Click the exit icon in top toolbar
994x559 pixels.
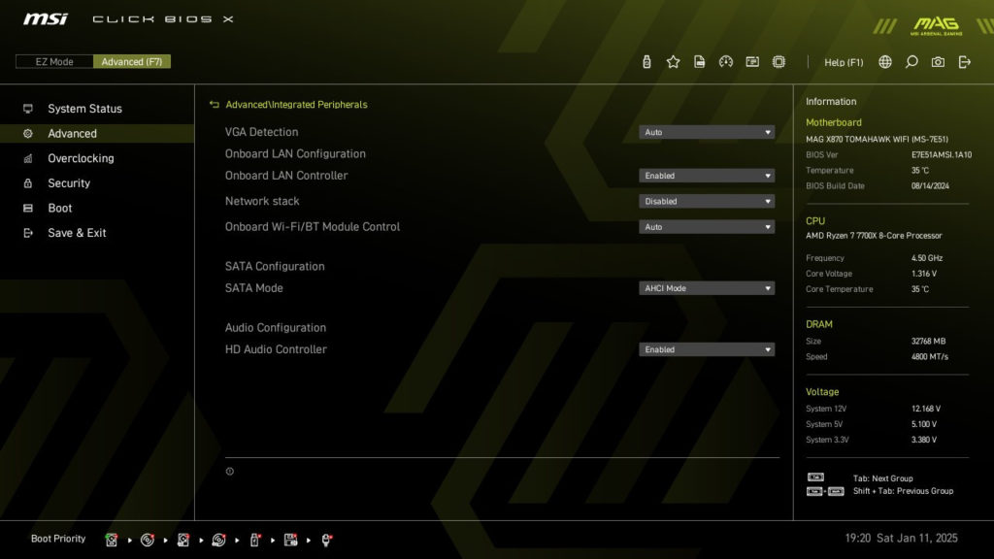pyautogui.click(x=965, y=61)
